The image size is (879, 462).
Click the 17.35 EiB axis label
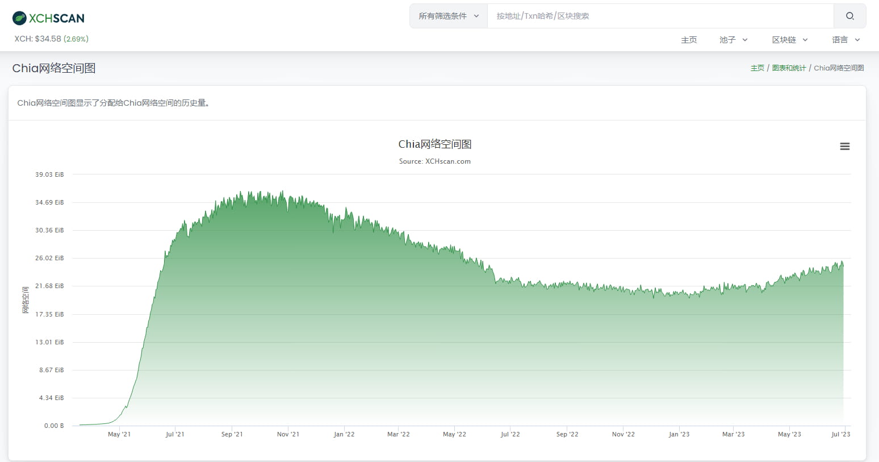[x=49, y=314]
